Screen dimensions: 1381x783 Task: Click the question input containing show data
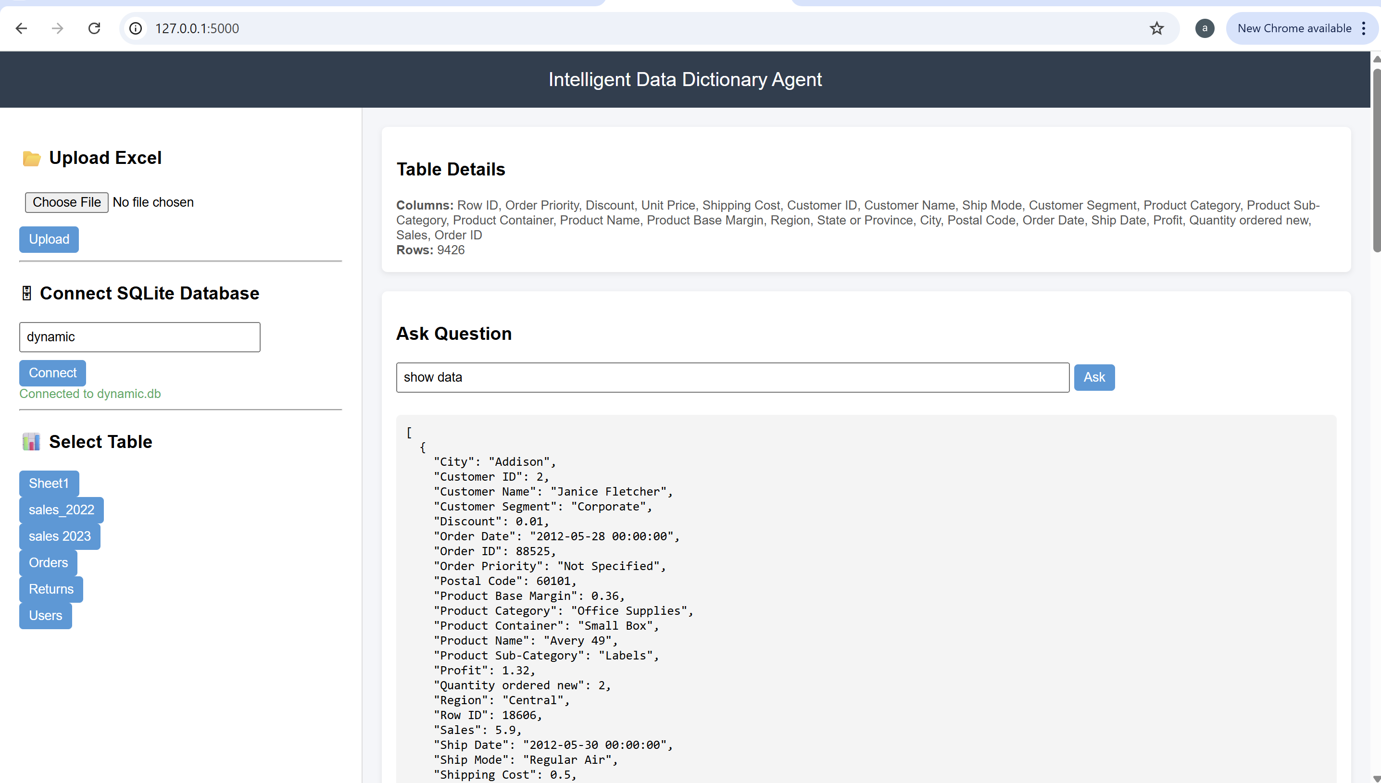(733, 377)
